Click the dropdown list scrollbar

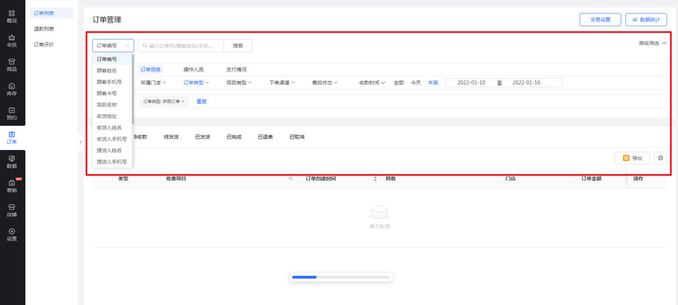tap(133, 89)
